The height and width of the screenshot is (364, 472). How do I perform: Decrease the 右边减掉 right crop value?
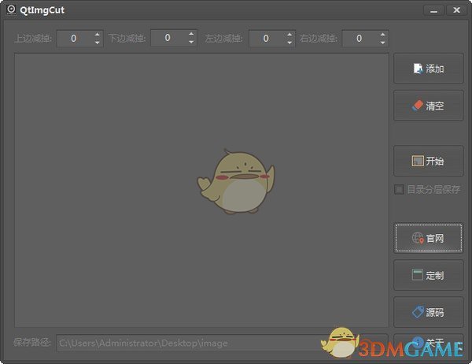click(x=382, y=43)
